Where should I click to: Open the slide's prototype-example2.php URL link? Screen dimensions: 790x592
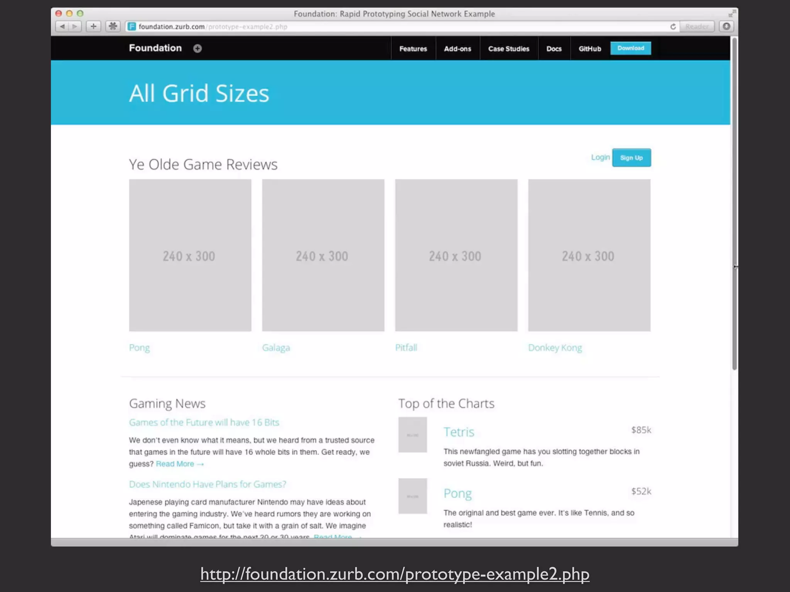coord(395,574)
